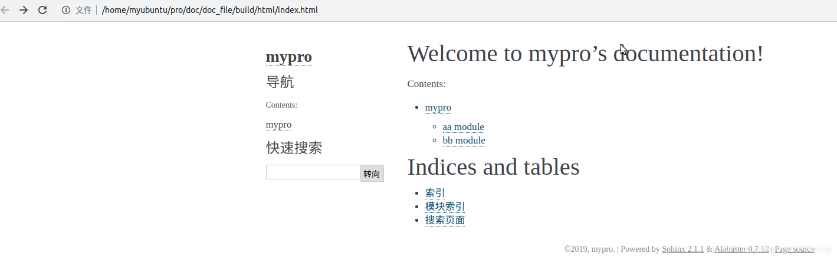
Task: Open the mypro link in the Contents list
Action: click(x=438, y=108)
